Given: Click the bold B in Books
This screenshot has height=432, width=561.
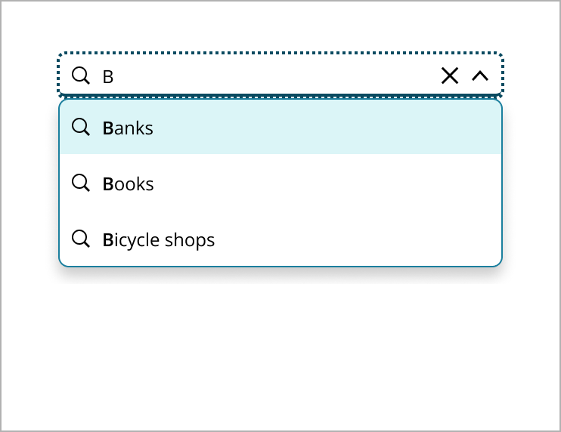Looking at the screenshot, I should tap(107, 184).
